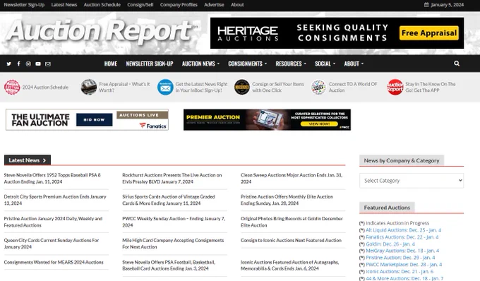Click the 2024 Auction Schedule round icon
Screen dimensions: 480x281
click(12, 88)
